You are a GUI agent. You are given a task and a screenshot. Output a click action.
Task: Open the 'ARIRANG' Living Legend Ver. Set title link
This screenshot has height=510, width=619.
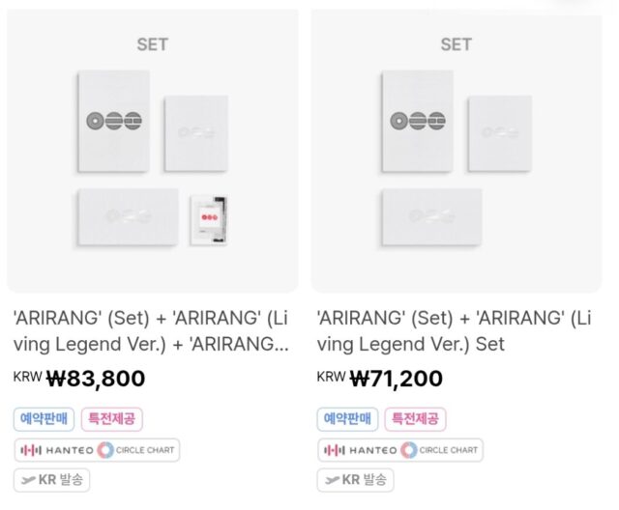(457, 330)
